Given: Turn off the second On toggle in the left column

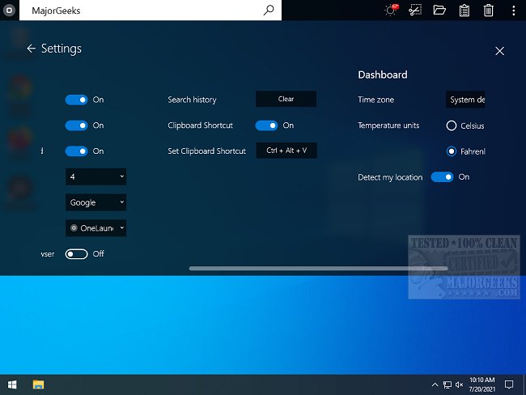Looking at the screenshot, I should coord(77,125).
